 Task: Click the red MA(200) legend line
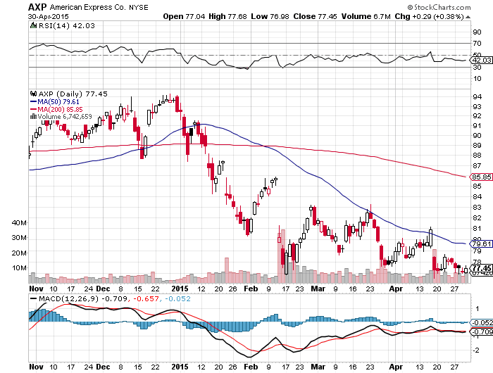point(33,109)
